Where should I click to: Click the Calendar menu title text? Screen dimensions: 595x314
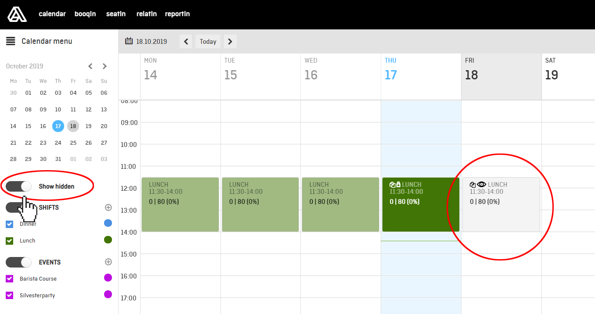click(47, 41)
